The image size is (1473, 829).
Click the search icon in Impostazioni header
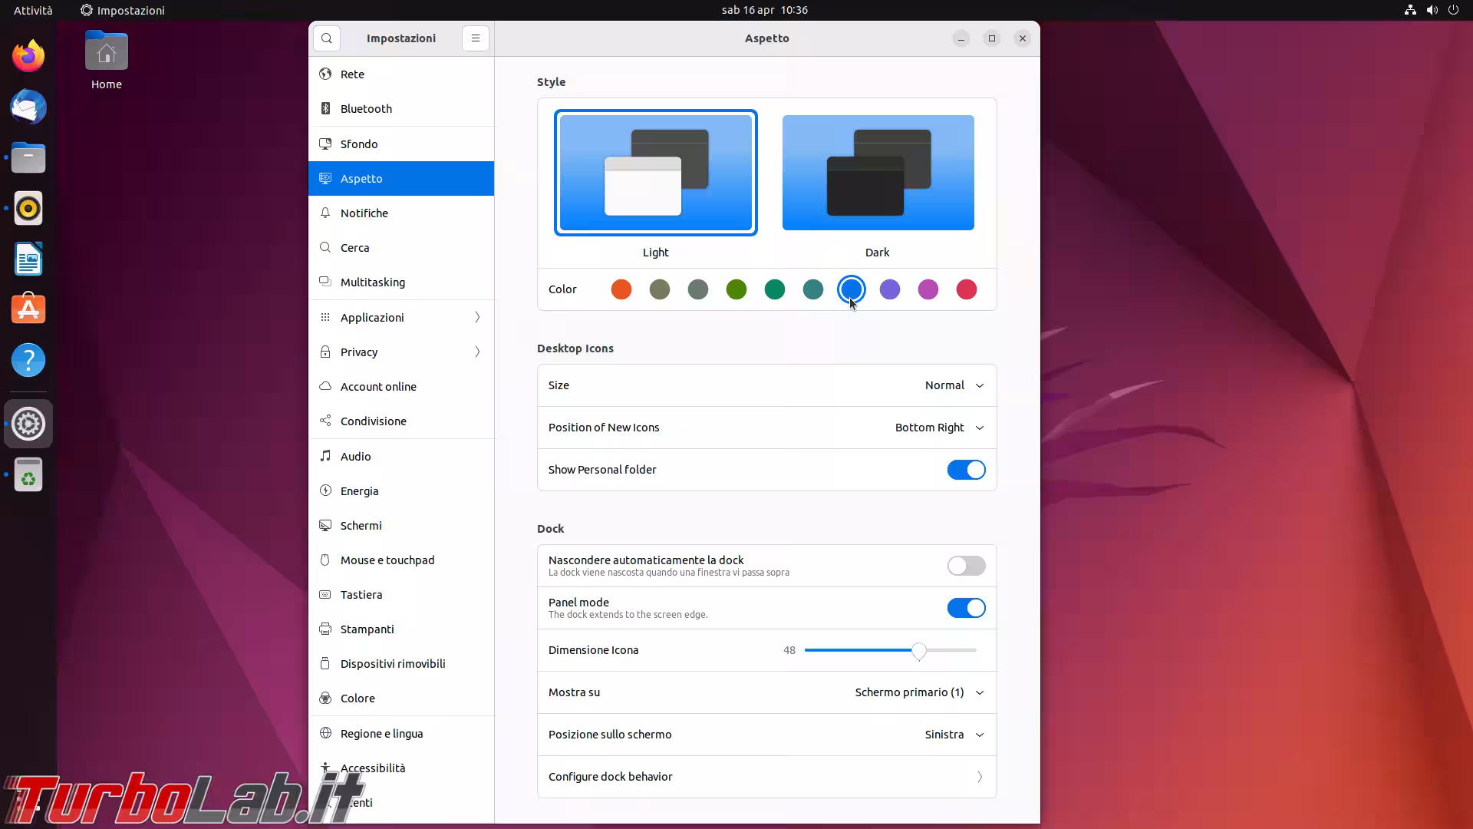(327, 38)
